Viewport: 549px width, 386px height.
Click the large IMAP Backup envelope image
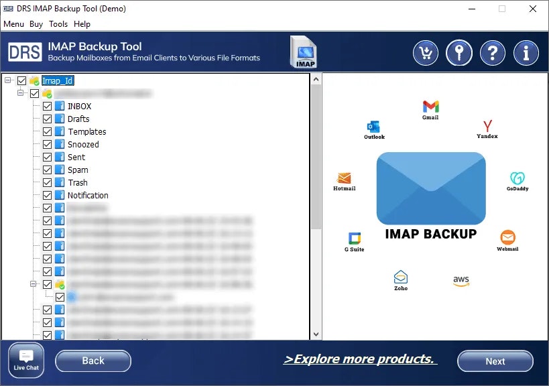[431, 188]
